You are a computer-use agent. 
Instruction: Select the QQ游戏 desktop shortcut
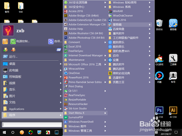pos(159,60)
